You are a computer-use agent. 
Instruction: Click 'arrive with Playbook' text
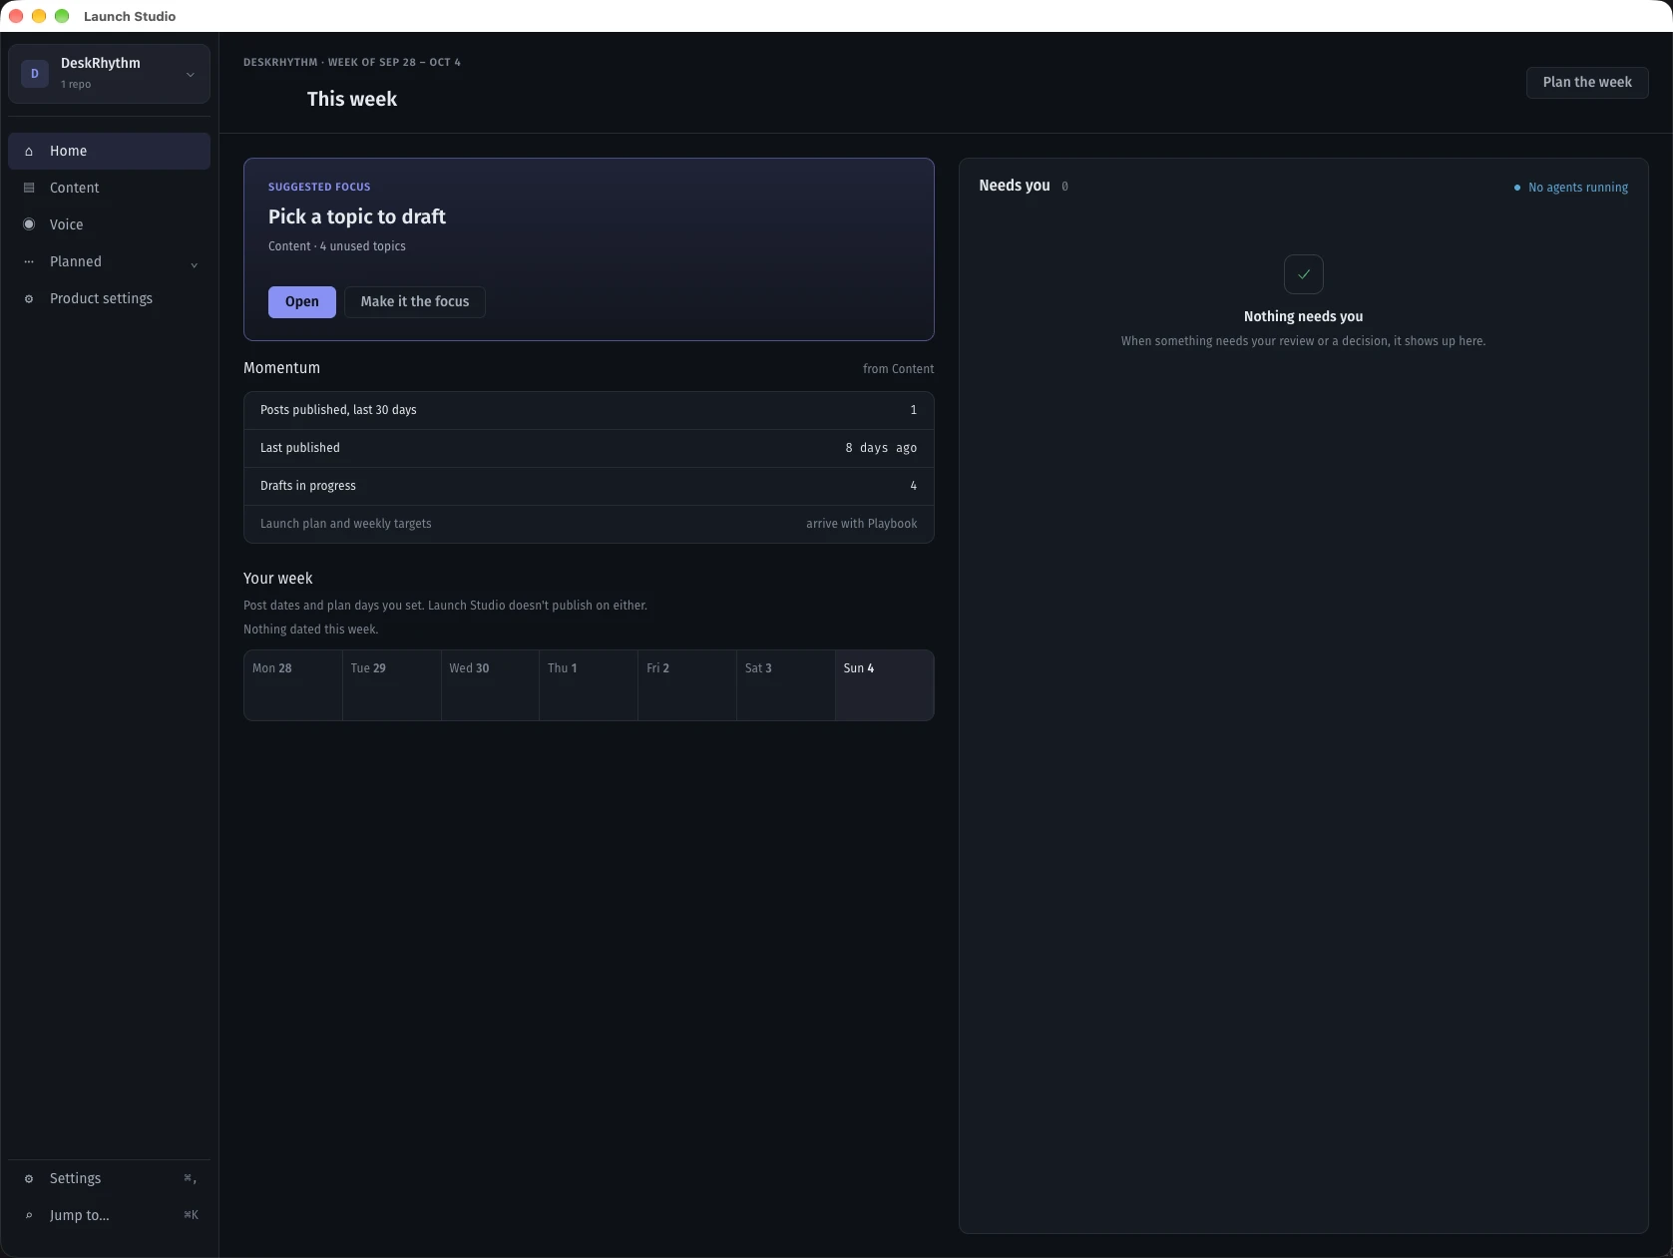pos(862,524)
